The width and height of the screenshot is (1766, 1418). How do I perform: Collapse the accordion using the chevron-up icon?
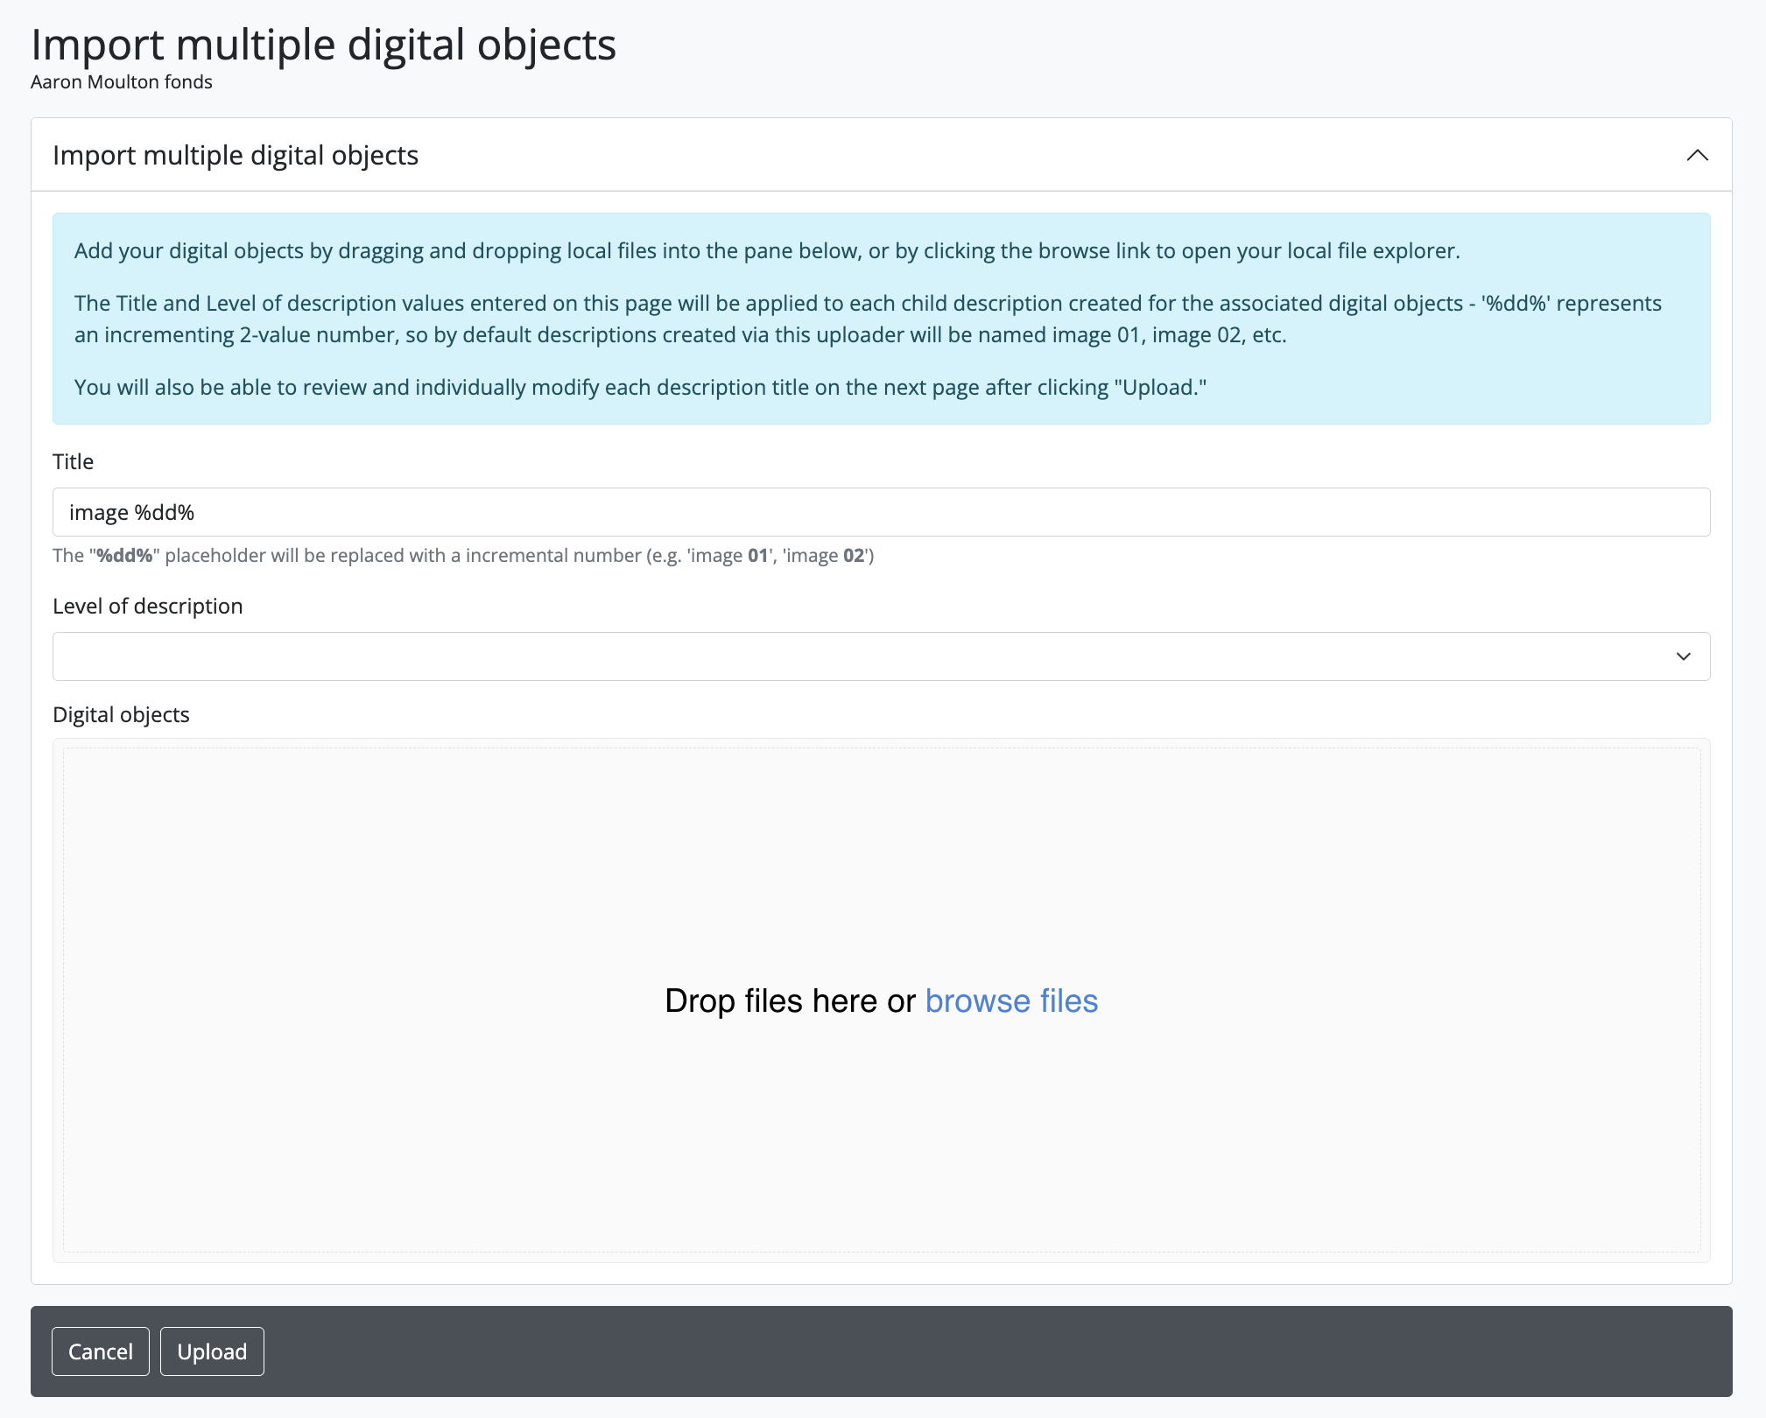click(1697, 155)
